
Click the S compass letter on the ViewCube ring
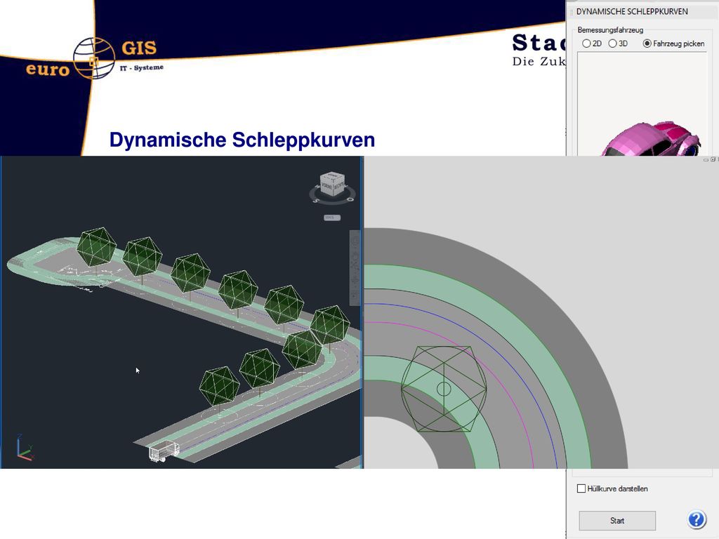coord(316,200)
